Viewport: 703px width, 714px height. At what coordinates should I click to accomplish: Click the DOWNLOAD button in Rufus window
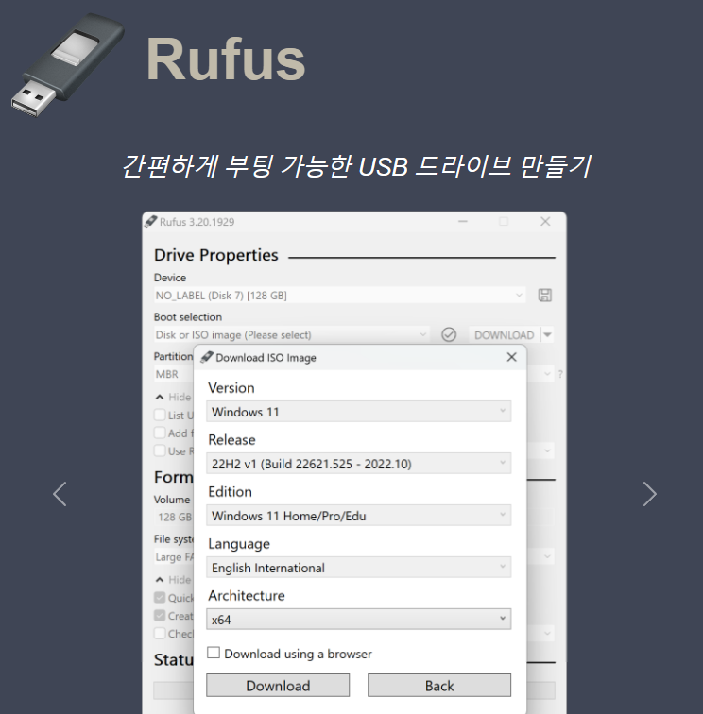point(504,334)
